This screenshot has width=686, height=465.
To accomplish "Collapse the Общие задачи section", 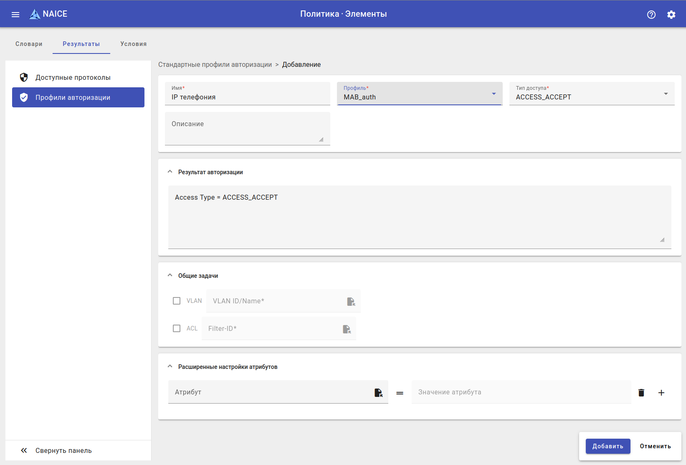I will pyautogui.click(x=170, y=275).
